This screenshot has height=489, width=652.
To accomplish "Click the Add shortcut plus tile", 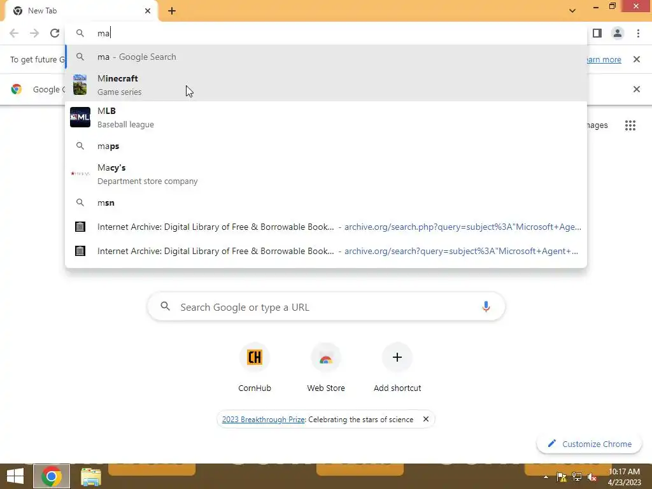I will point(397,367).
